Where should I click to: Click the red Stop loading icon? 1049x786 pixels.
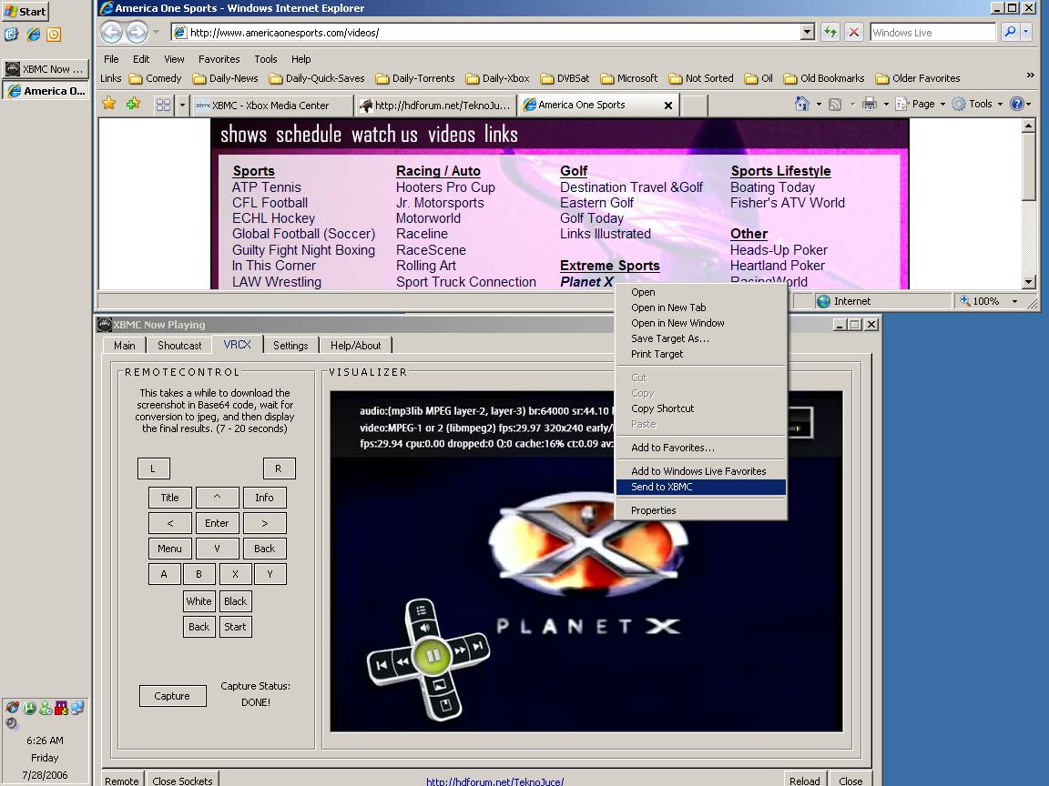tap(853, 32)
